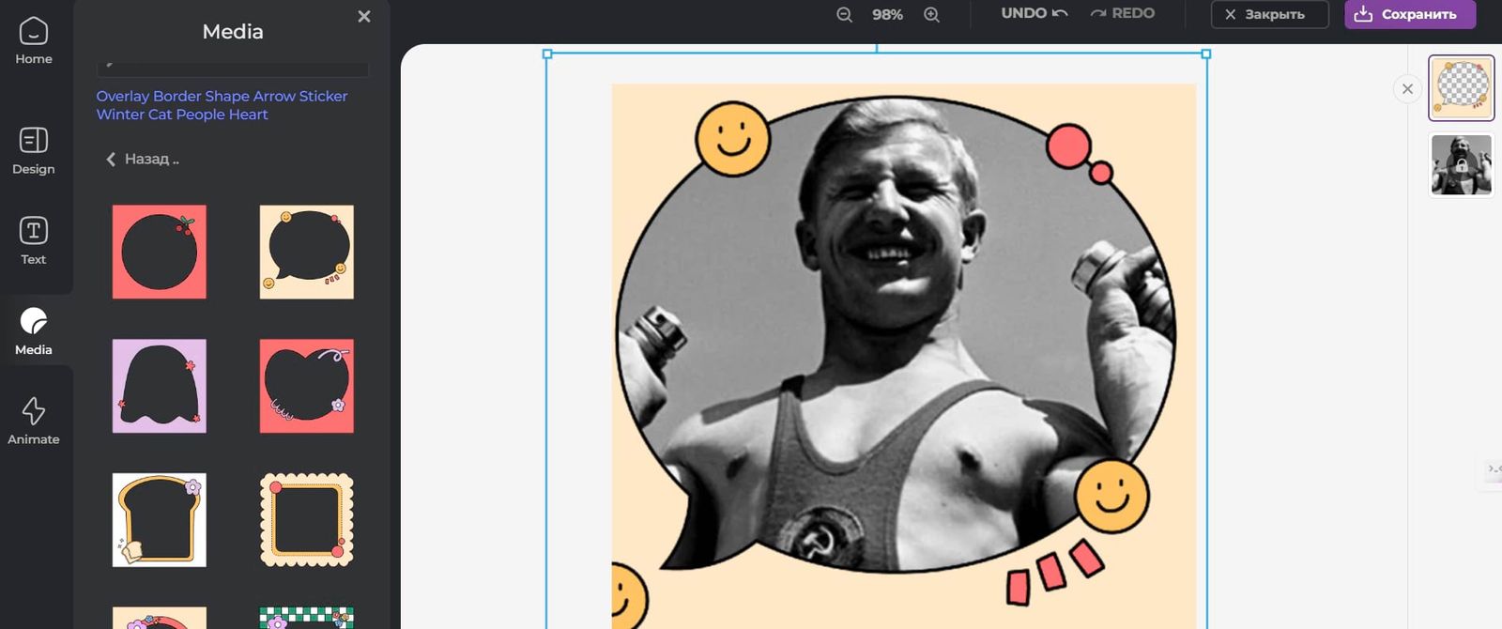Open the Home section in sidebar

(x=34, y=42)
